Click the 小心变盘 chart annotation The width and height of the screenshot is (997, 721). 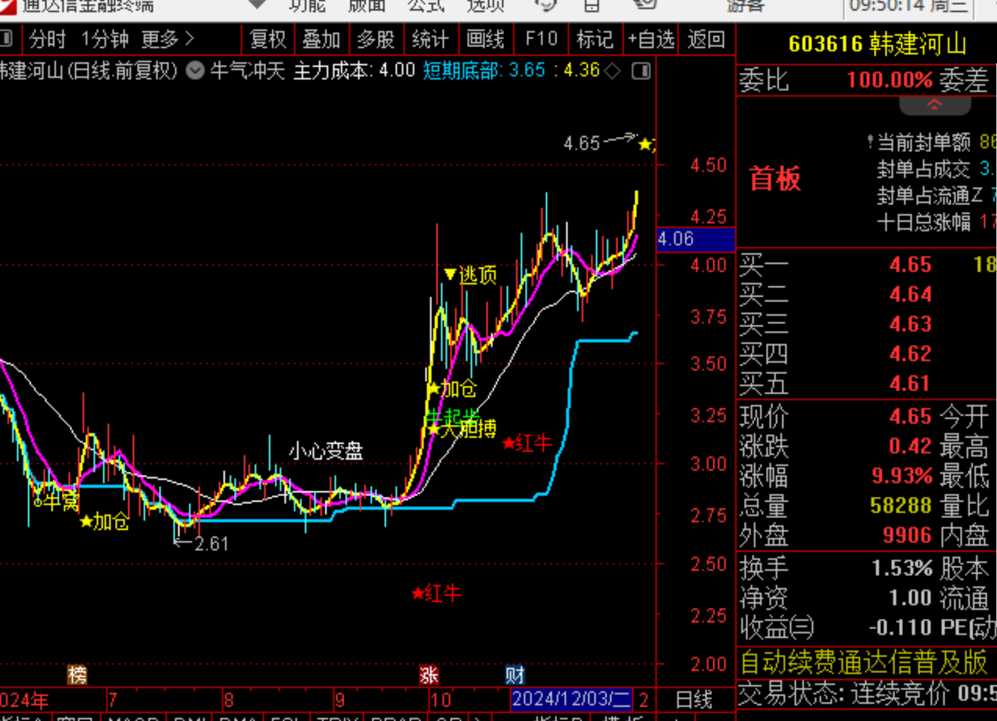(326, 451)
